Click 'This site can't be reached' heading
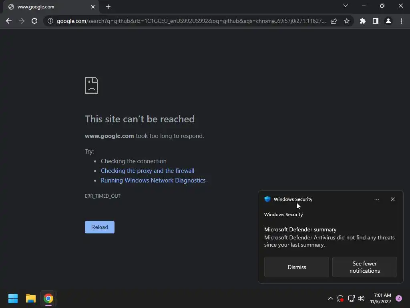The height and width of the screenshot is (308, 410). (x=140, y=119)
